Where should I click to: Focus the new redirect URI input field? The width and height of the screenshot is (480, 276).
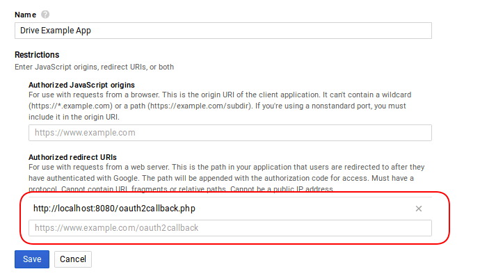[x=230, y=228]
